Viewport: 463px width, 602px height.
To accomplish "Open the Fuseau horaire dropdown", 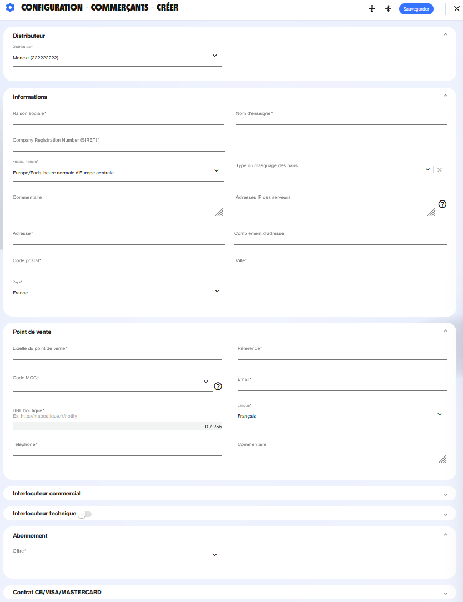I will tap(216, 170).
